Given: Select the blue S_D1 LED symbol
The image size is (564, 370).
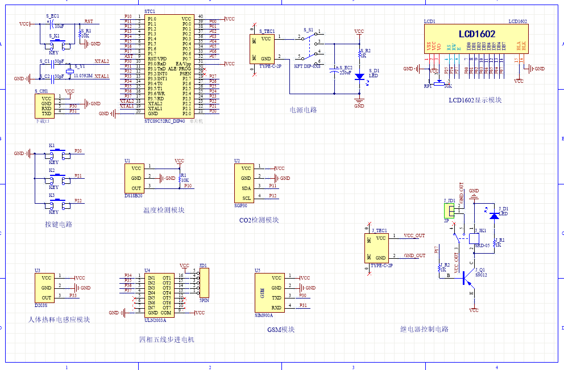Looking at the screenshot, I should (x=359, y=76).
